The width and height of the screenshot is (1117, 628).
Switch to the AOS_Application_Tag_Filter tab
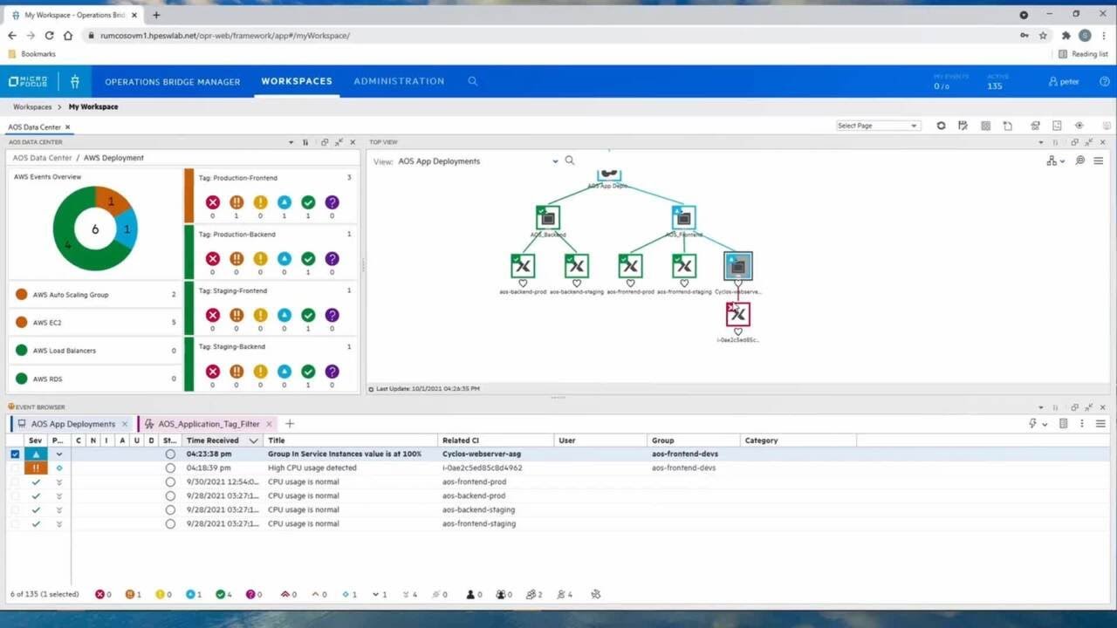coord(209,424)
